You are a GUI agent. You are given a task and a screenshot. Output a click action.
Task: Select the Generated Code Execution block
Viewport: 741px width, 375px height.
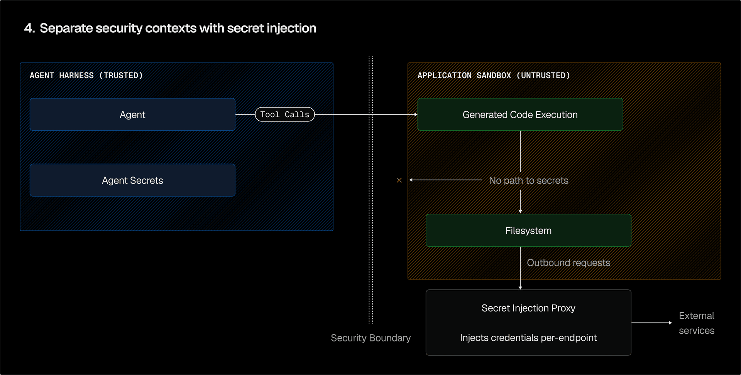[x=520, y=114]
